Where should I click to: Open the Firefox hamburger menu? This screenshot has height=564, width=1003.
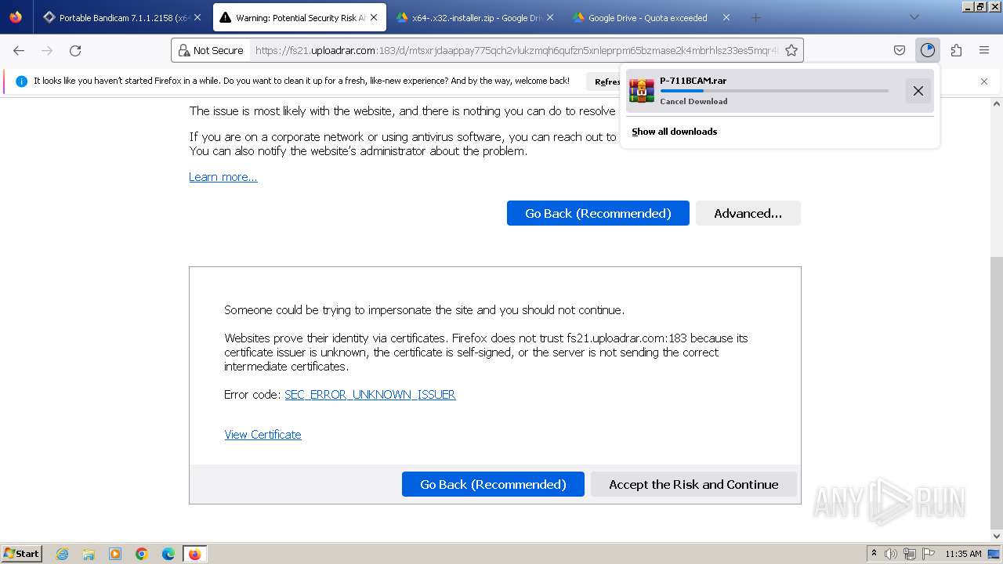(984, 50)
